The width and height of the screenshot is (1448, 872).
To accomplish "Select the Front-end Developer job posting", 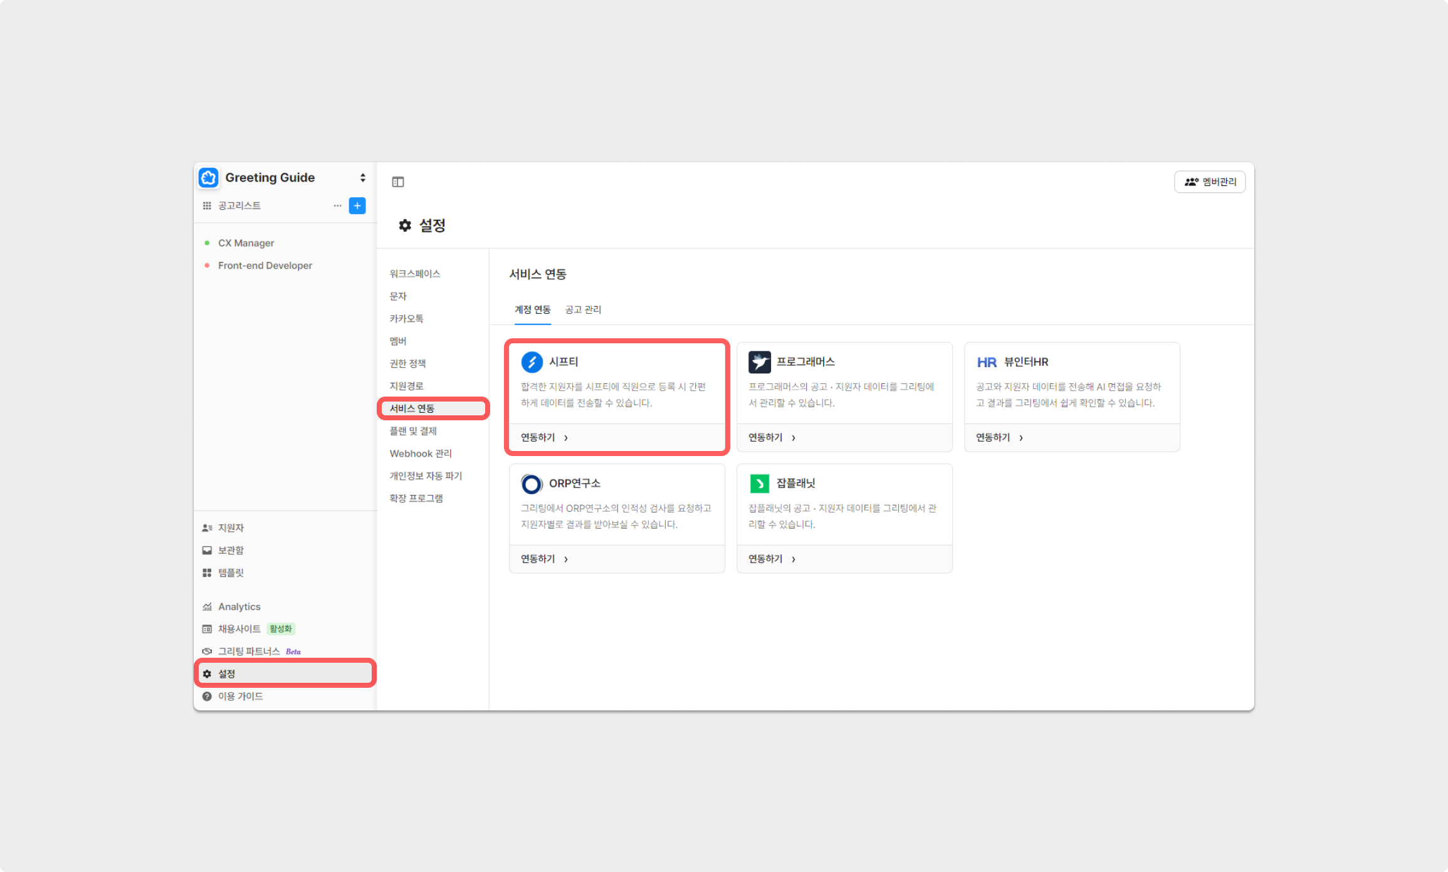I will (x=265, y=266).
